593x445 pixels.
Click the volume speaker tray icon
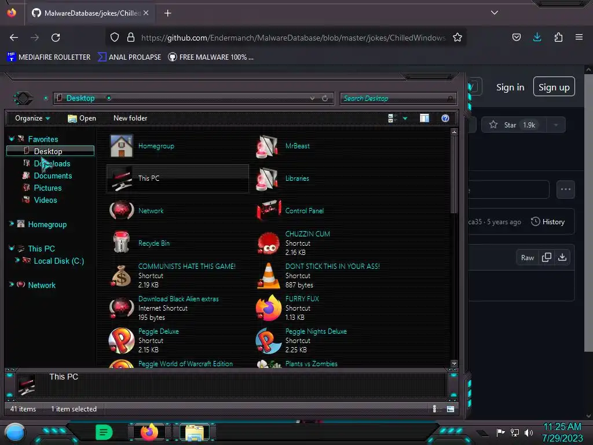[528, 432]
